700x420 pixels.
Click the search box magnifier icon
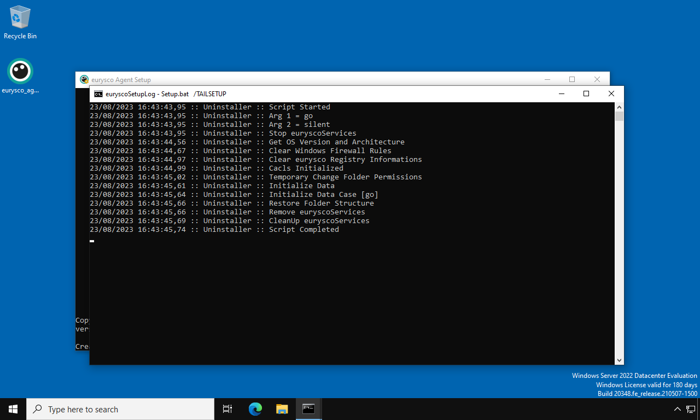[x=38, y=409]
